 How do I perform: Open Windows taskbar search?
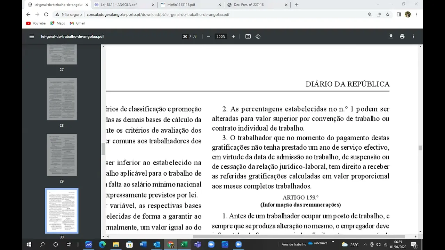click(x=42, y=244)
